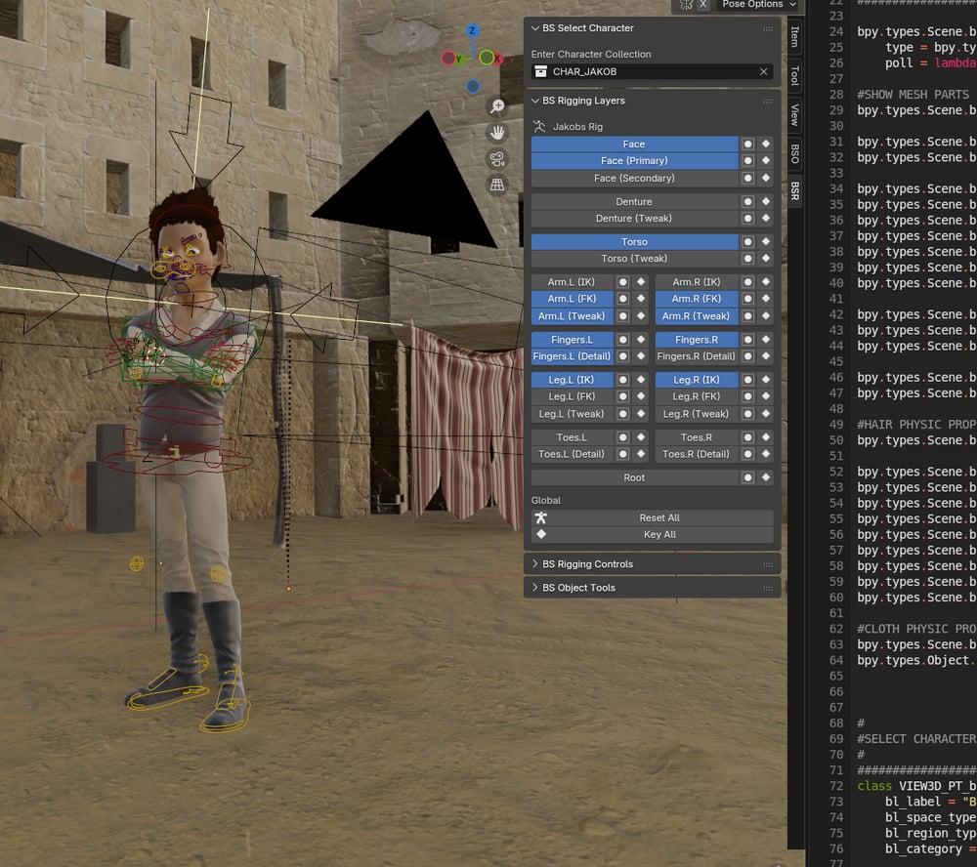Open the Tool sidebar tab
The height and width of the screenshot is (867, 977).
tap(794, 75)
